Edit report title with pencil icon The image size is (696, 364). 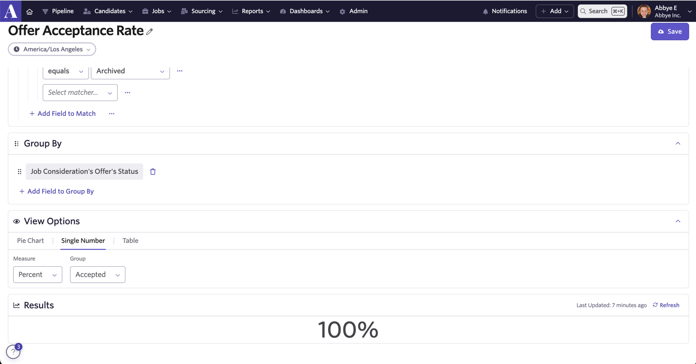tap(150, 31)
